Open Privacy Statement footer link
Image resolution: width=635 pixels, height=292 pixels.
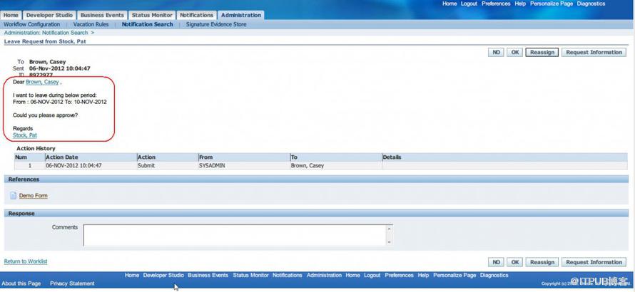click(72, 283)
